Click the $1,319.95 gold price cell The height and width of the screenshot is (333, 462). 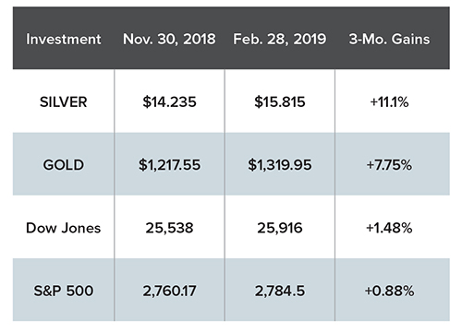coord(280,165)
